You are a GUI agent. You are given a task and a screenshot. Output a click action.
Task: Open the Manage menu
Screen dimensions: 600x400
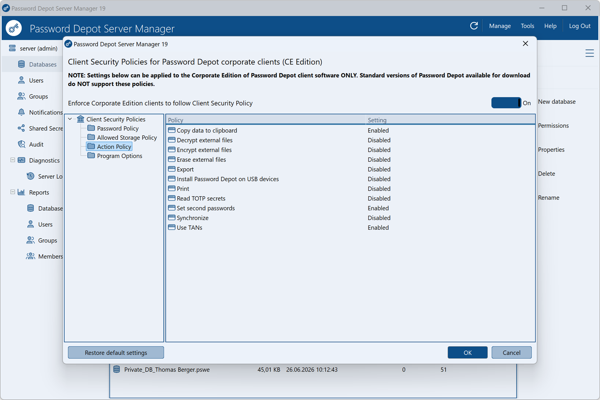point(500,26)
